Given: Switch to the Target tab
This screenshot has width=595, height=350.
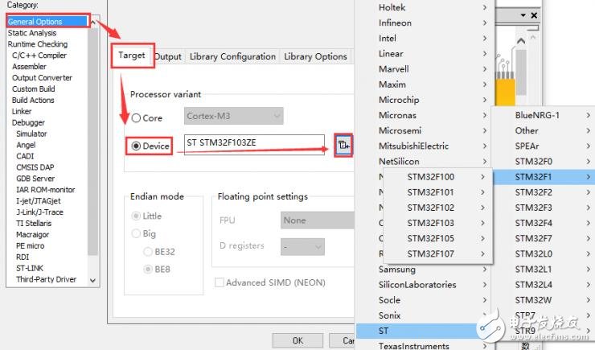Looking at the screenshot, I should (132, 56).
